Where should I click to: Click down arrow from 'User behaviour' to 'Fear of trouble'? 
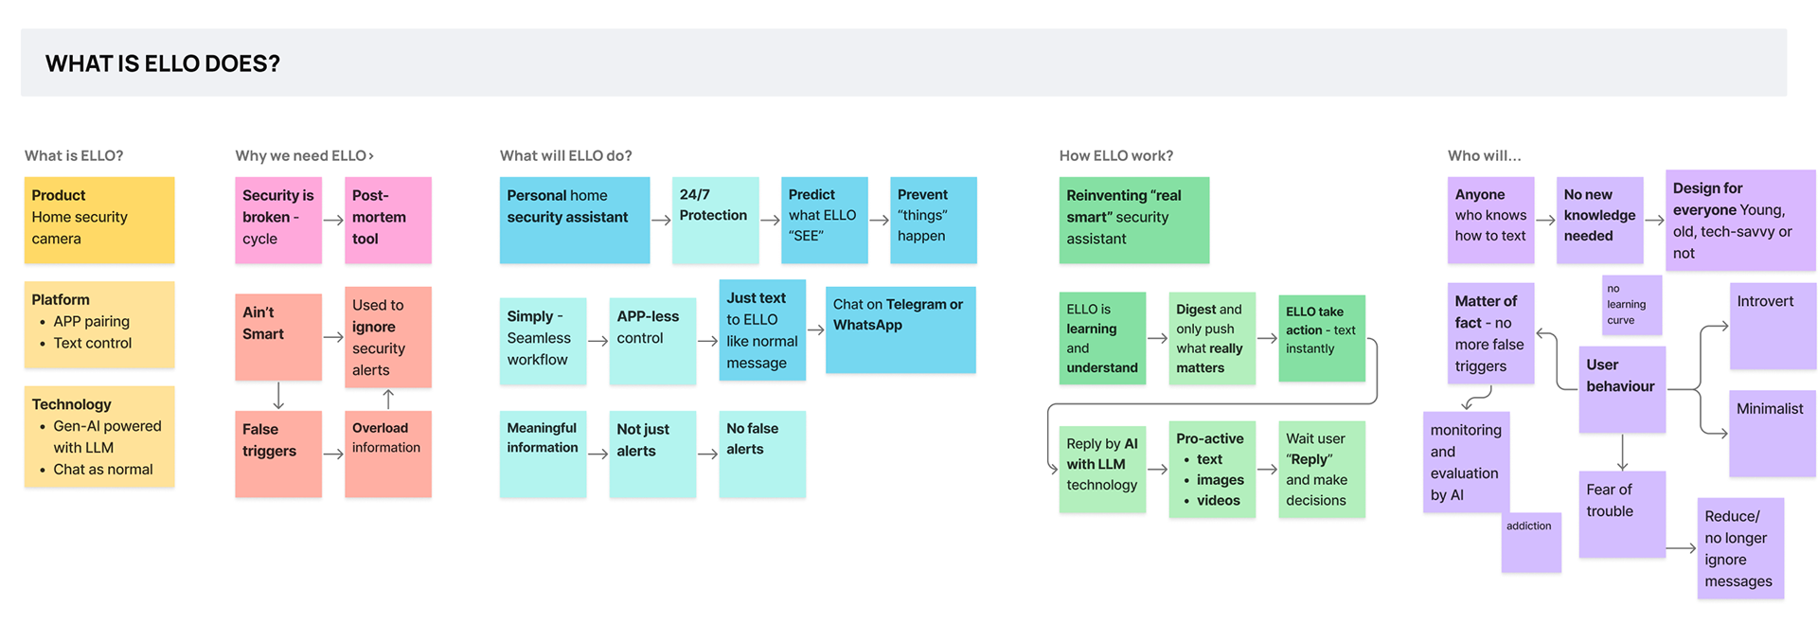[x=1622, y=453]
